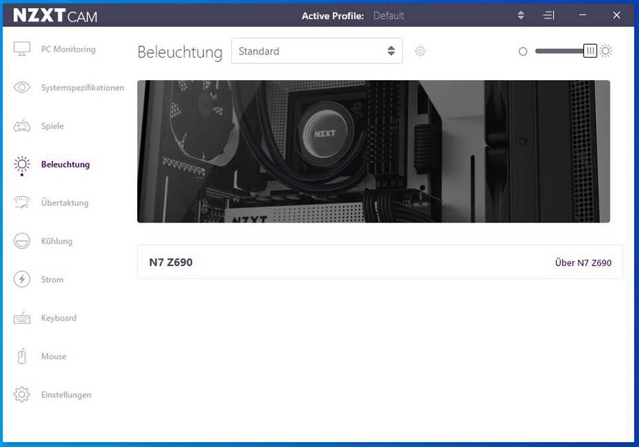Click the Mouse icon in sidebar
This screenshot has height=447, width=639.
pyautogui.click(x=22, y=356)
